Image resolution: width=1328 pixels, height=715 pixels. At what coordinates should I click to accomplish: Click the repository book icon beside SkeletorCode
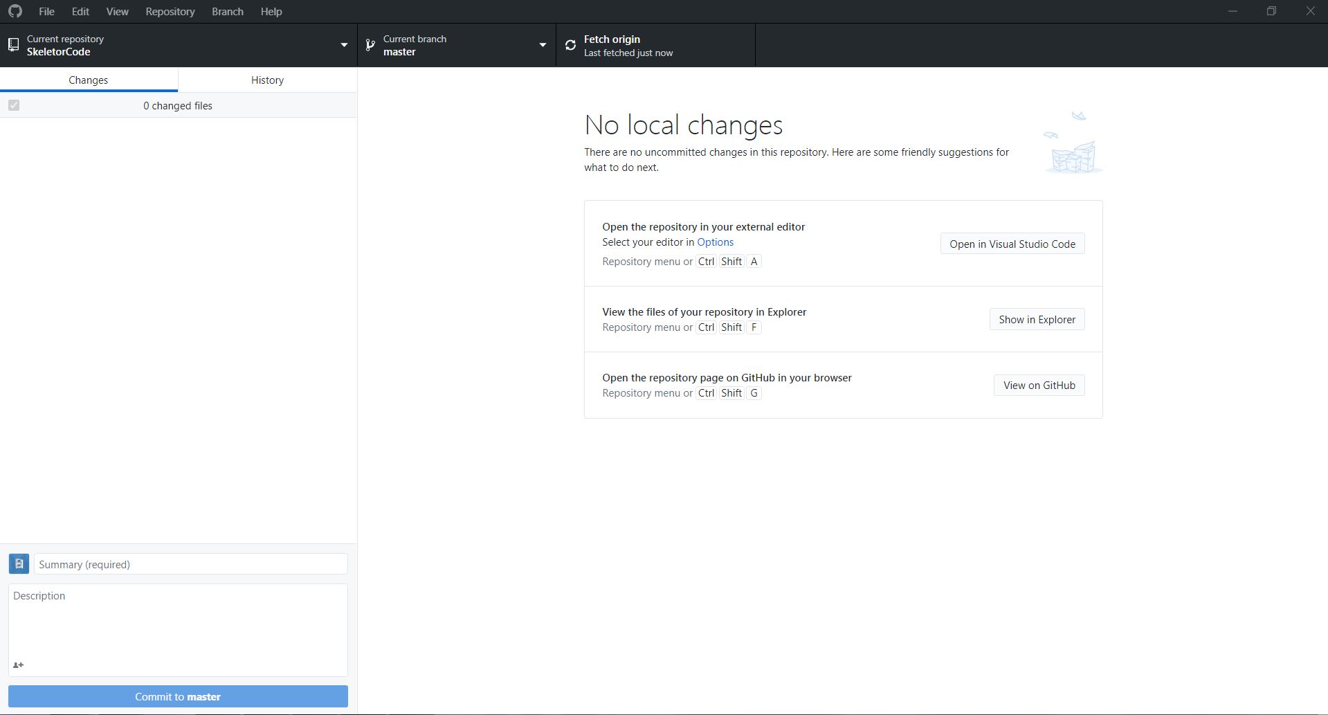click(14, 44)
